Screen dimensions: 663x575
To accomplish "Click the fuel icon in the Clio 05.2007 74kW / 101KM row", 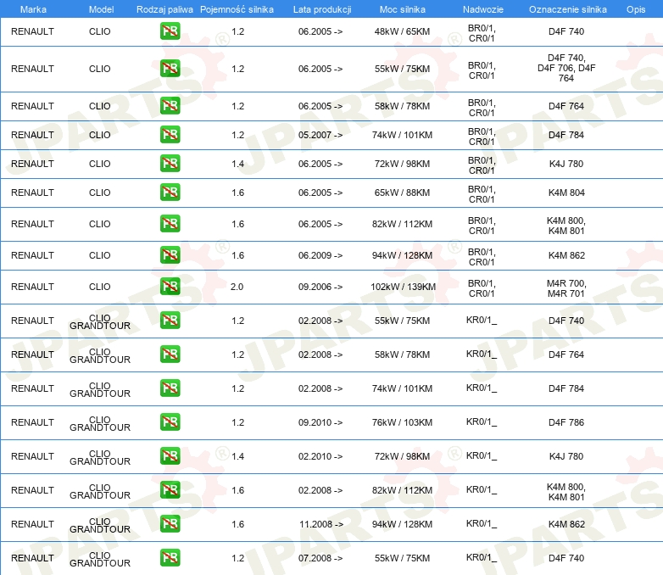I will coord(170,135).
